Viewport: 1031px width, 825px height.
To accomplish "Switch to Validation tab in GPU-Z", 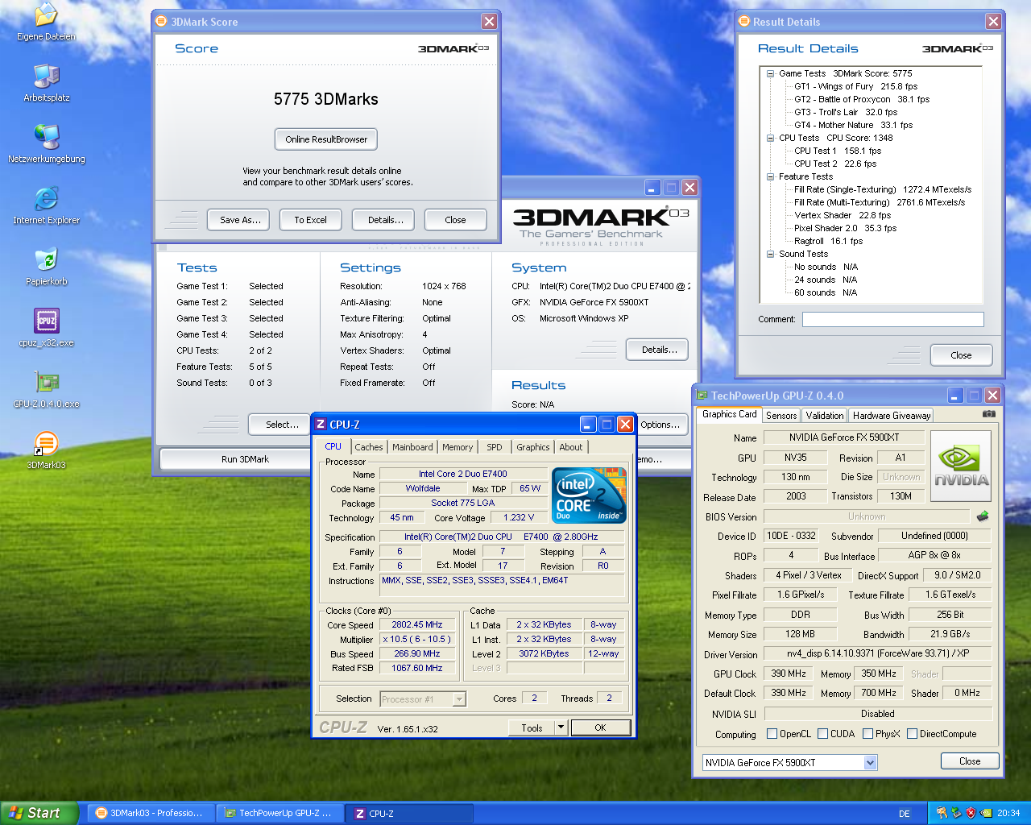I will point(825,416).
